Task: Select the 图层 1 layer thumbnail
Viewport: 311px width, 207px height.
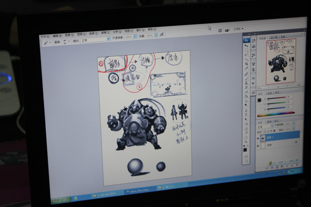Action: coord(263,138)
